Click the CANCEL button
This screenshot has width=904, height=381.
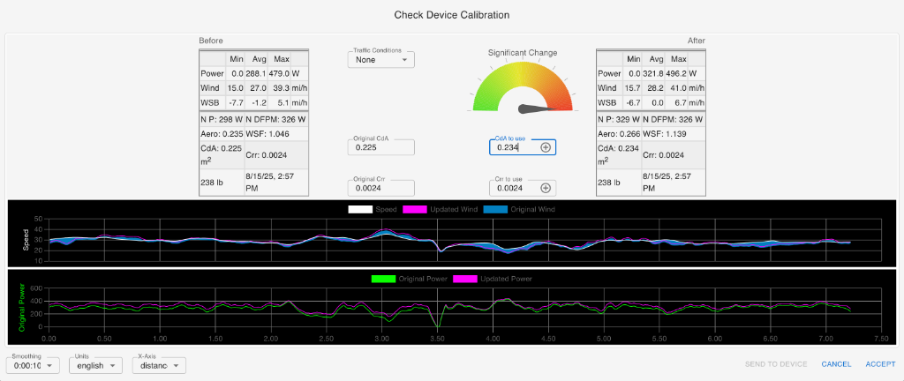click(835, 363)
